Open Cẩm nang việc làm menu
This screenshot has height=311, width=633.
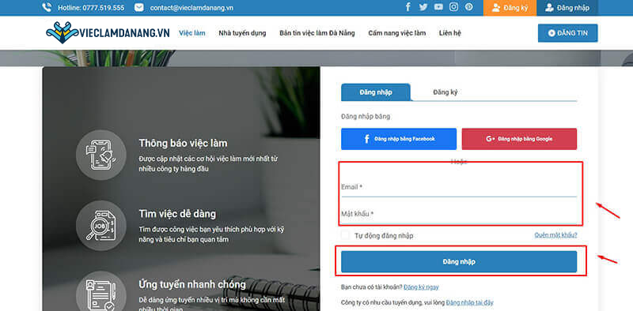point(397,33)
